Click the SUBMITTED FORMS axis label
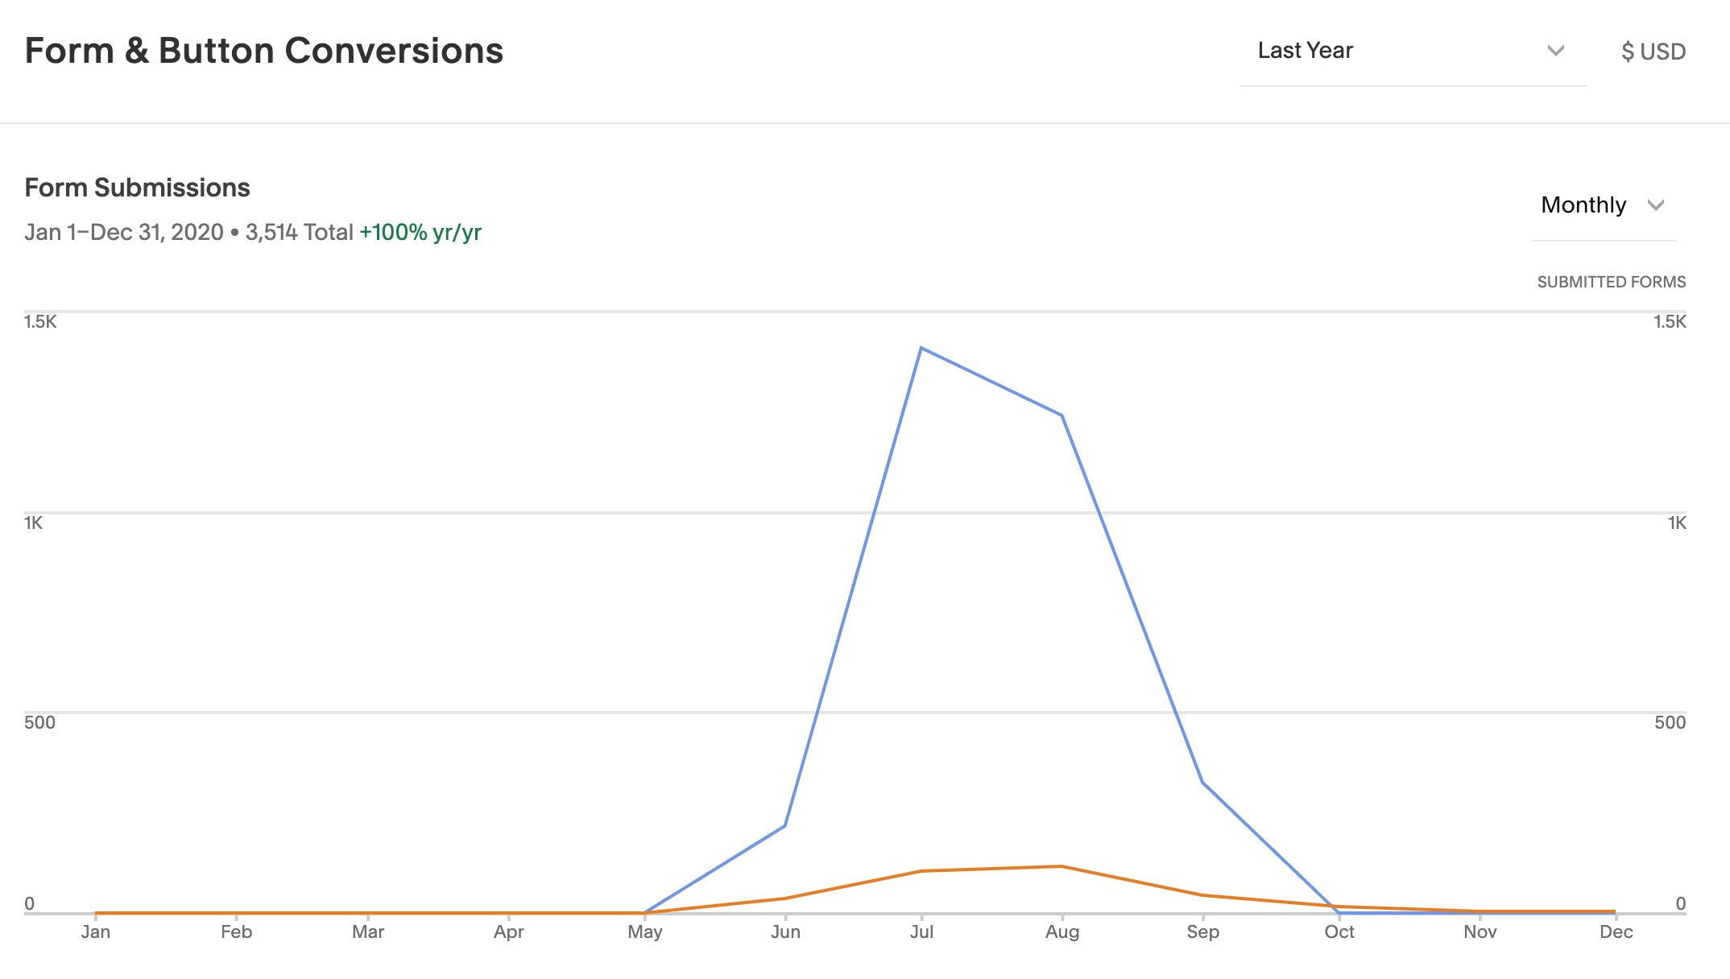1730x979 pixels. [1611, 283]
